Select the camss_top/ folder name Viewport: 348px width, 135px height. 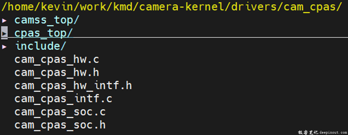point(47,20)
